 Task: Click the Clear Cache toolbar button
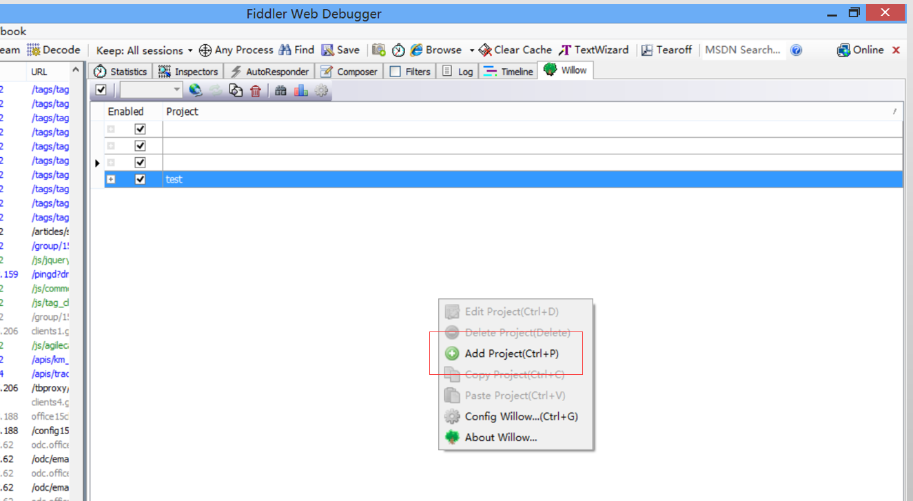(515, 50)
